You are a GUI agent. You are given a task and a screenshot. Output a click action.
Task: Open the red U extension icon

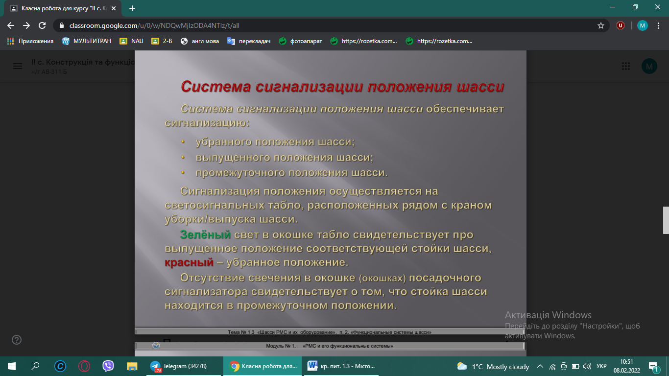[x=621, y=25]
